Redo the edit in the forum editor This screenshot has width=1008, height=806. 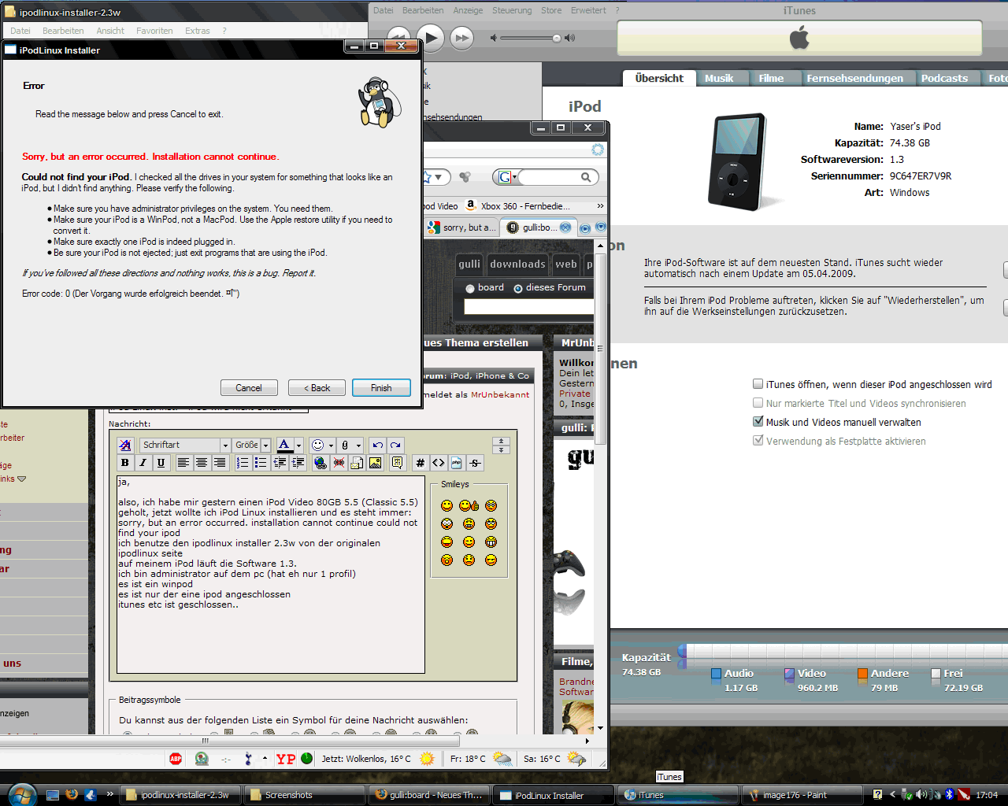coord(396,445)
